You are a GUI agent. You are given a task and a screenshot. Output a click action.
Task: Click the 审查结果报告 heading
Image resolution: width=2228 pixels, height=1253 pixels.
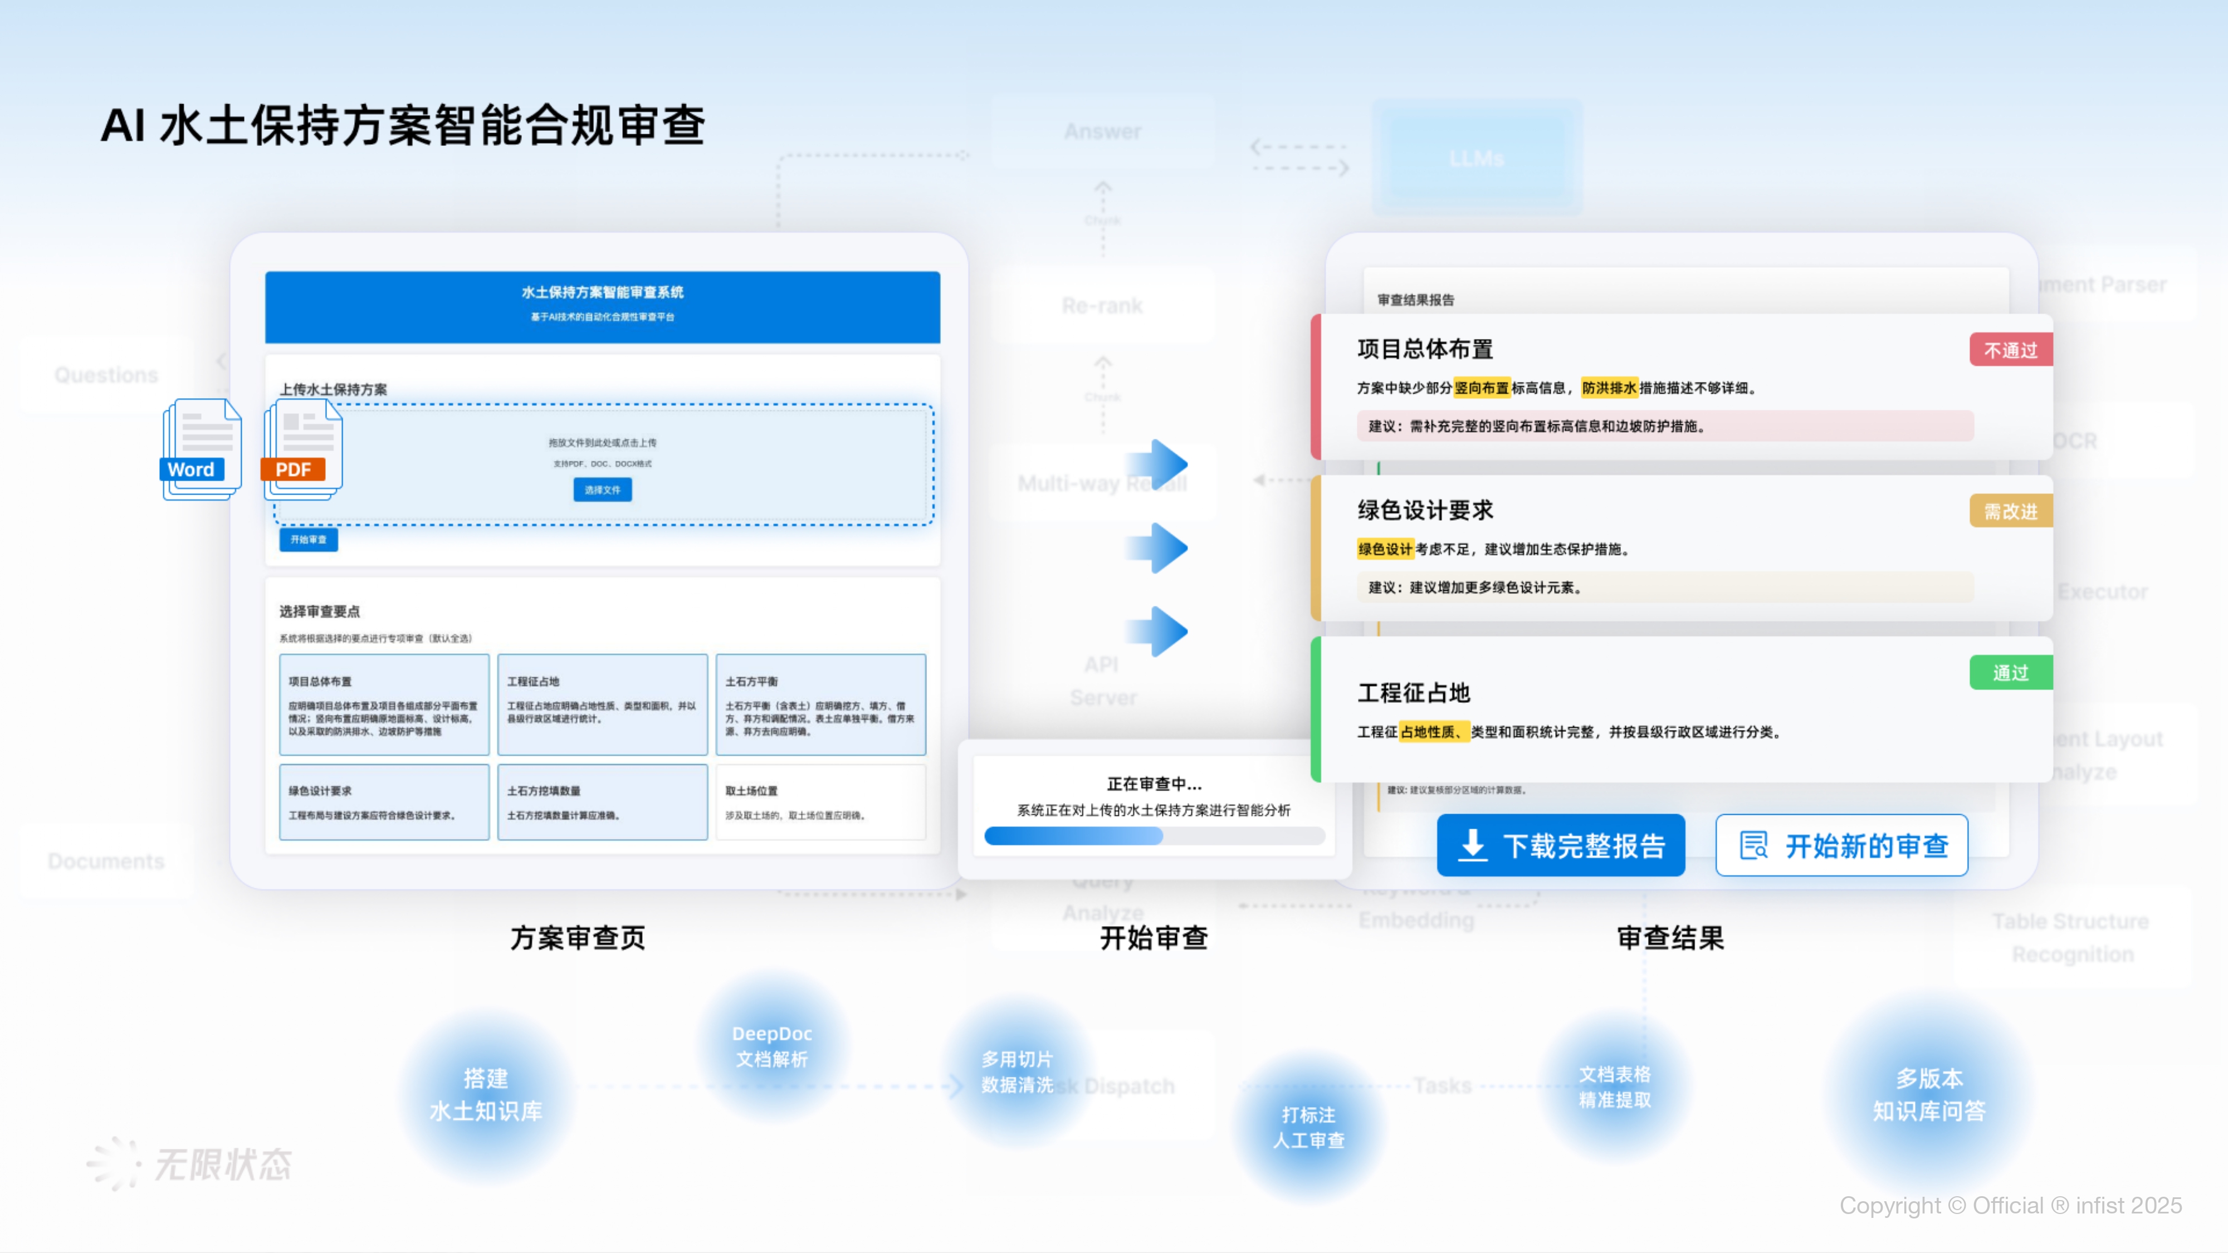(x=1416, y=300)
